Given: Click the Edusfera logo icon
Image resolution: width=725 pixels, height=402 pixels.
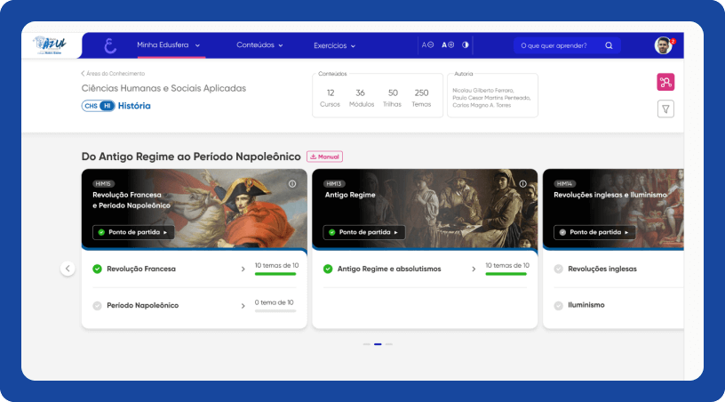Looking at the screenshot, I should 110,45.
